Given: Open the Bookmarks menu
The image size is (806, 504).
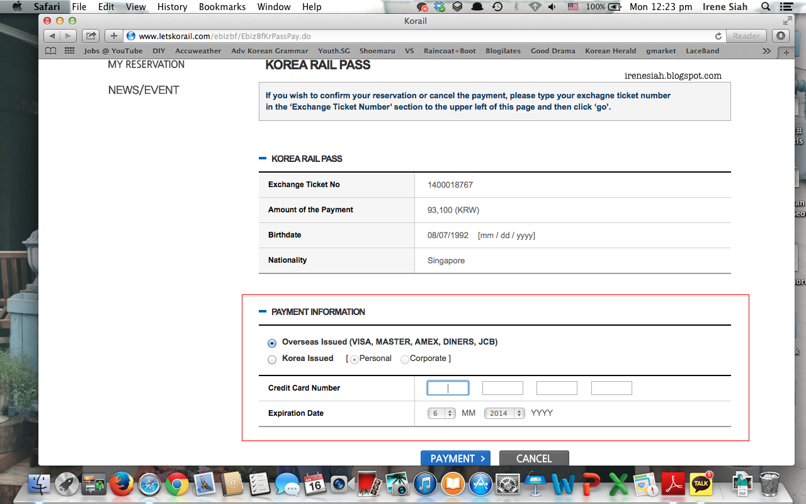Looking at the screenshot, I should [222, 7].
